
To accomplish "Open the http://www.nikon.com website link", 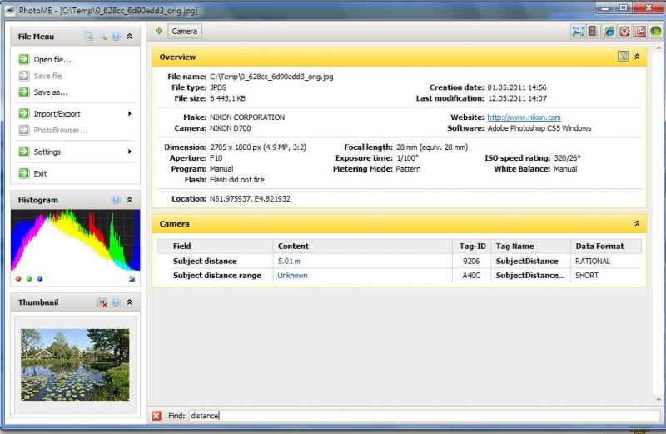I will [x=524, y=117].
